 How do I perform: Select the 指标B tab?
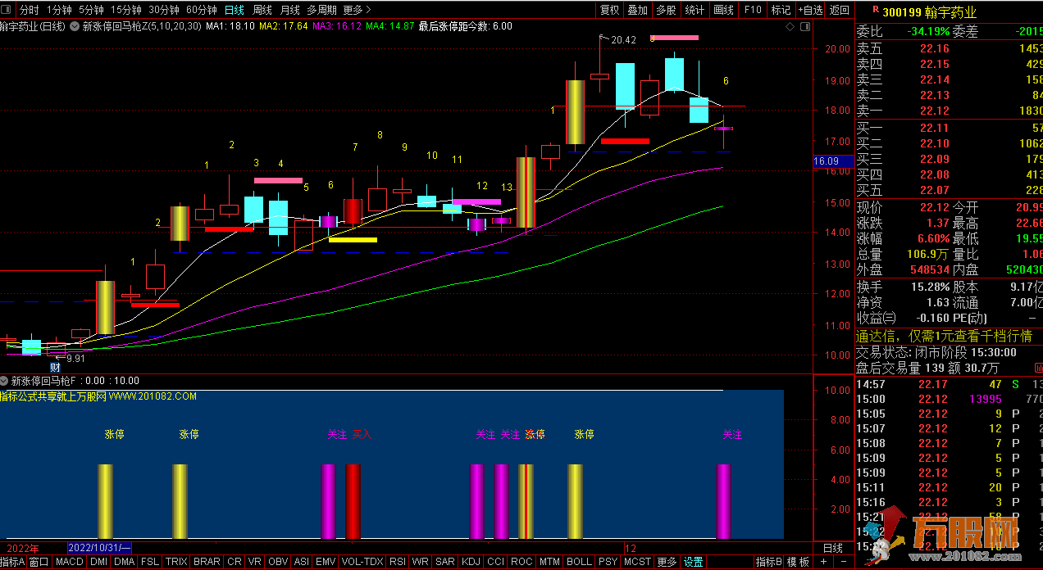pyautogui.click(x=768, y=562)
